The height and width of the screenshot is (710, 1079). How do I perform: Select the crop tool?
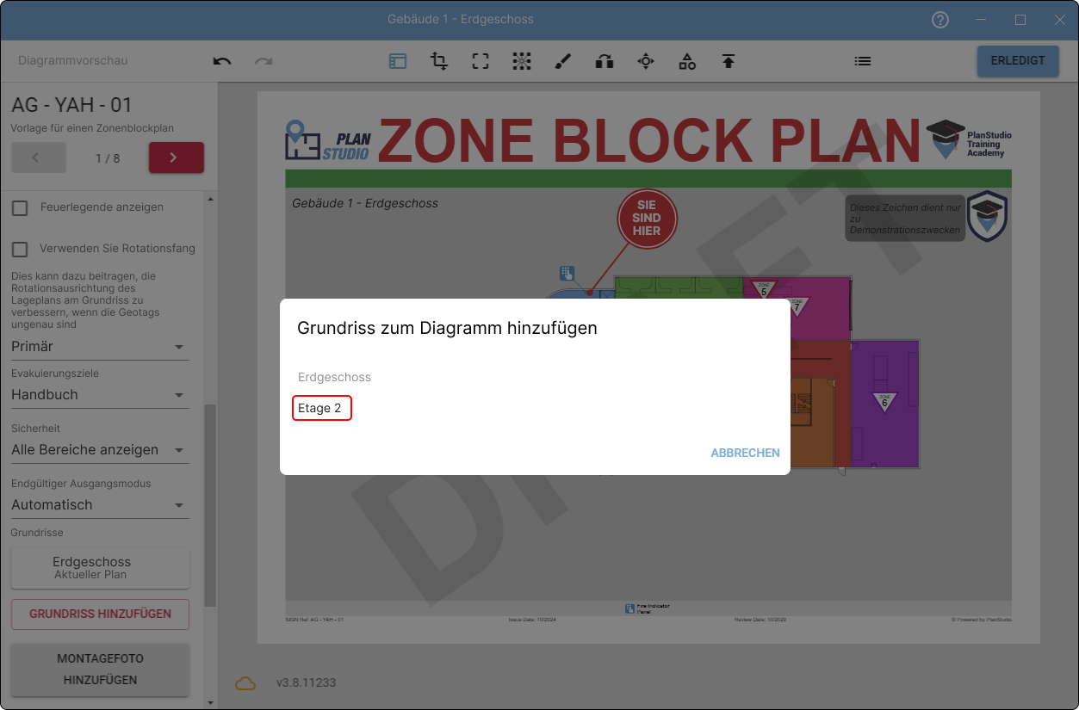tap(439, 61)
